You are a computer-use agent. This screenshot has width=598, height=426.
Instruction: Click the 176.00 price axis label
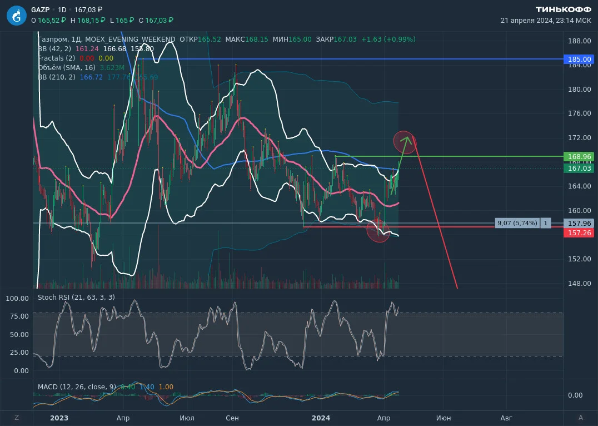coord(579,113)
